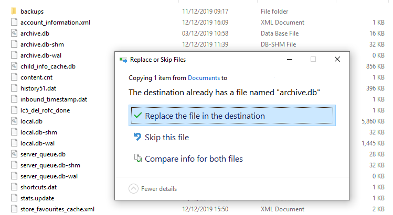The image size is (393, 215).
Task: Click the Replace or Skip Files title icon
Action: pos(123,60)
